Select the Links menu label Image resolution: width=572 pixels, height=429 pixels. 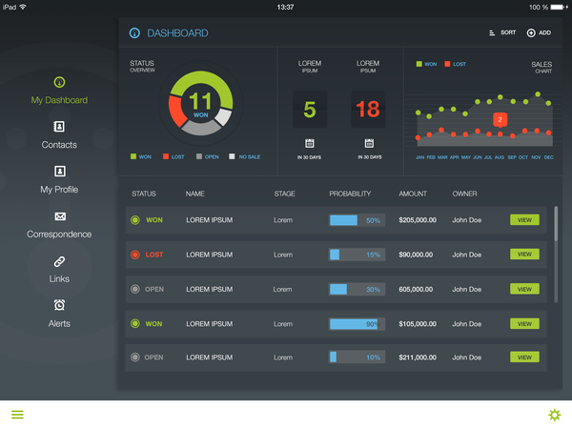coord(59,278)
